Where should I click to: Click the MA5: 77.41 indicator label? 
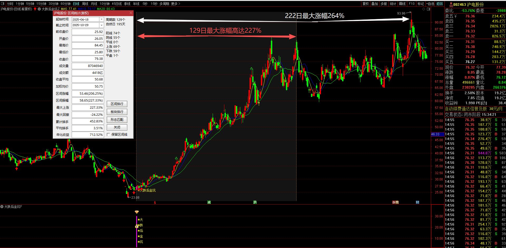(x=69, y=9)
